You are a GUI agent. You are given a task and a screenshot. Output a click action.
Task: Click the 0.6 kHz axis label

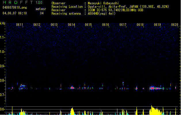2,109
